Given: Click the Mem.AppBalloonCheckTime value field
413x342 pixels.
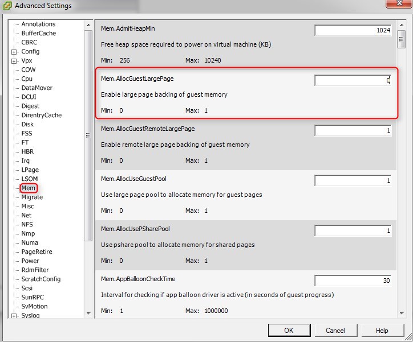Looking at the screenshot, I should tap(353, 281).
